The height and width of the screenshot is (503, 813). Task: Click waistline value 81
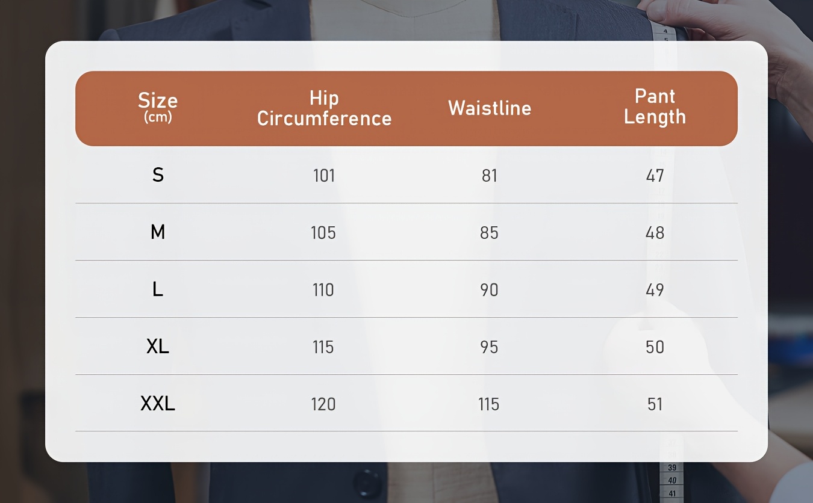(x=490, y=176)
